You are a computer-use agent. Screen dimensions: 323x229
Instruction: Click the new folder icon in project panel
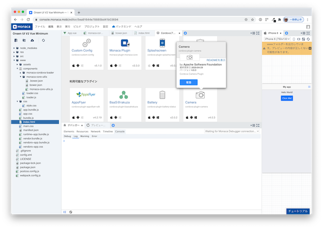tap(24, 40)
